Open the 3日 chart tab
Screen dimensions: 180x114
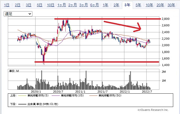[x=29, y=5]
